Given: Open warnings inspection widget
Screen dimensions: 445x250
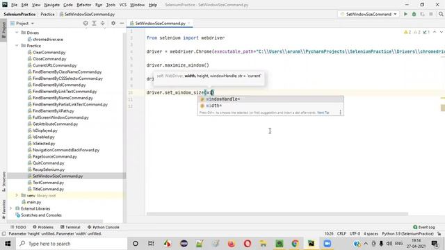Looking at the screenshot, I should tap(416, 32).
